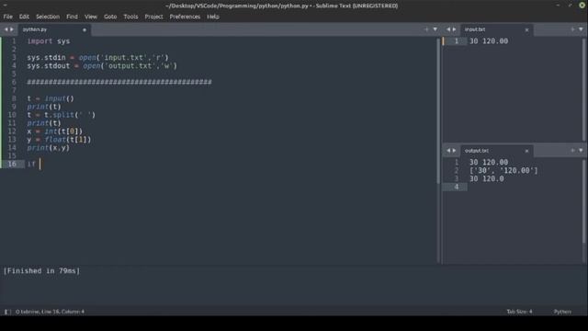Click the sys.stdin open input.txt line
This screenshot has width=588, height=331.
tap(98, 57)
